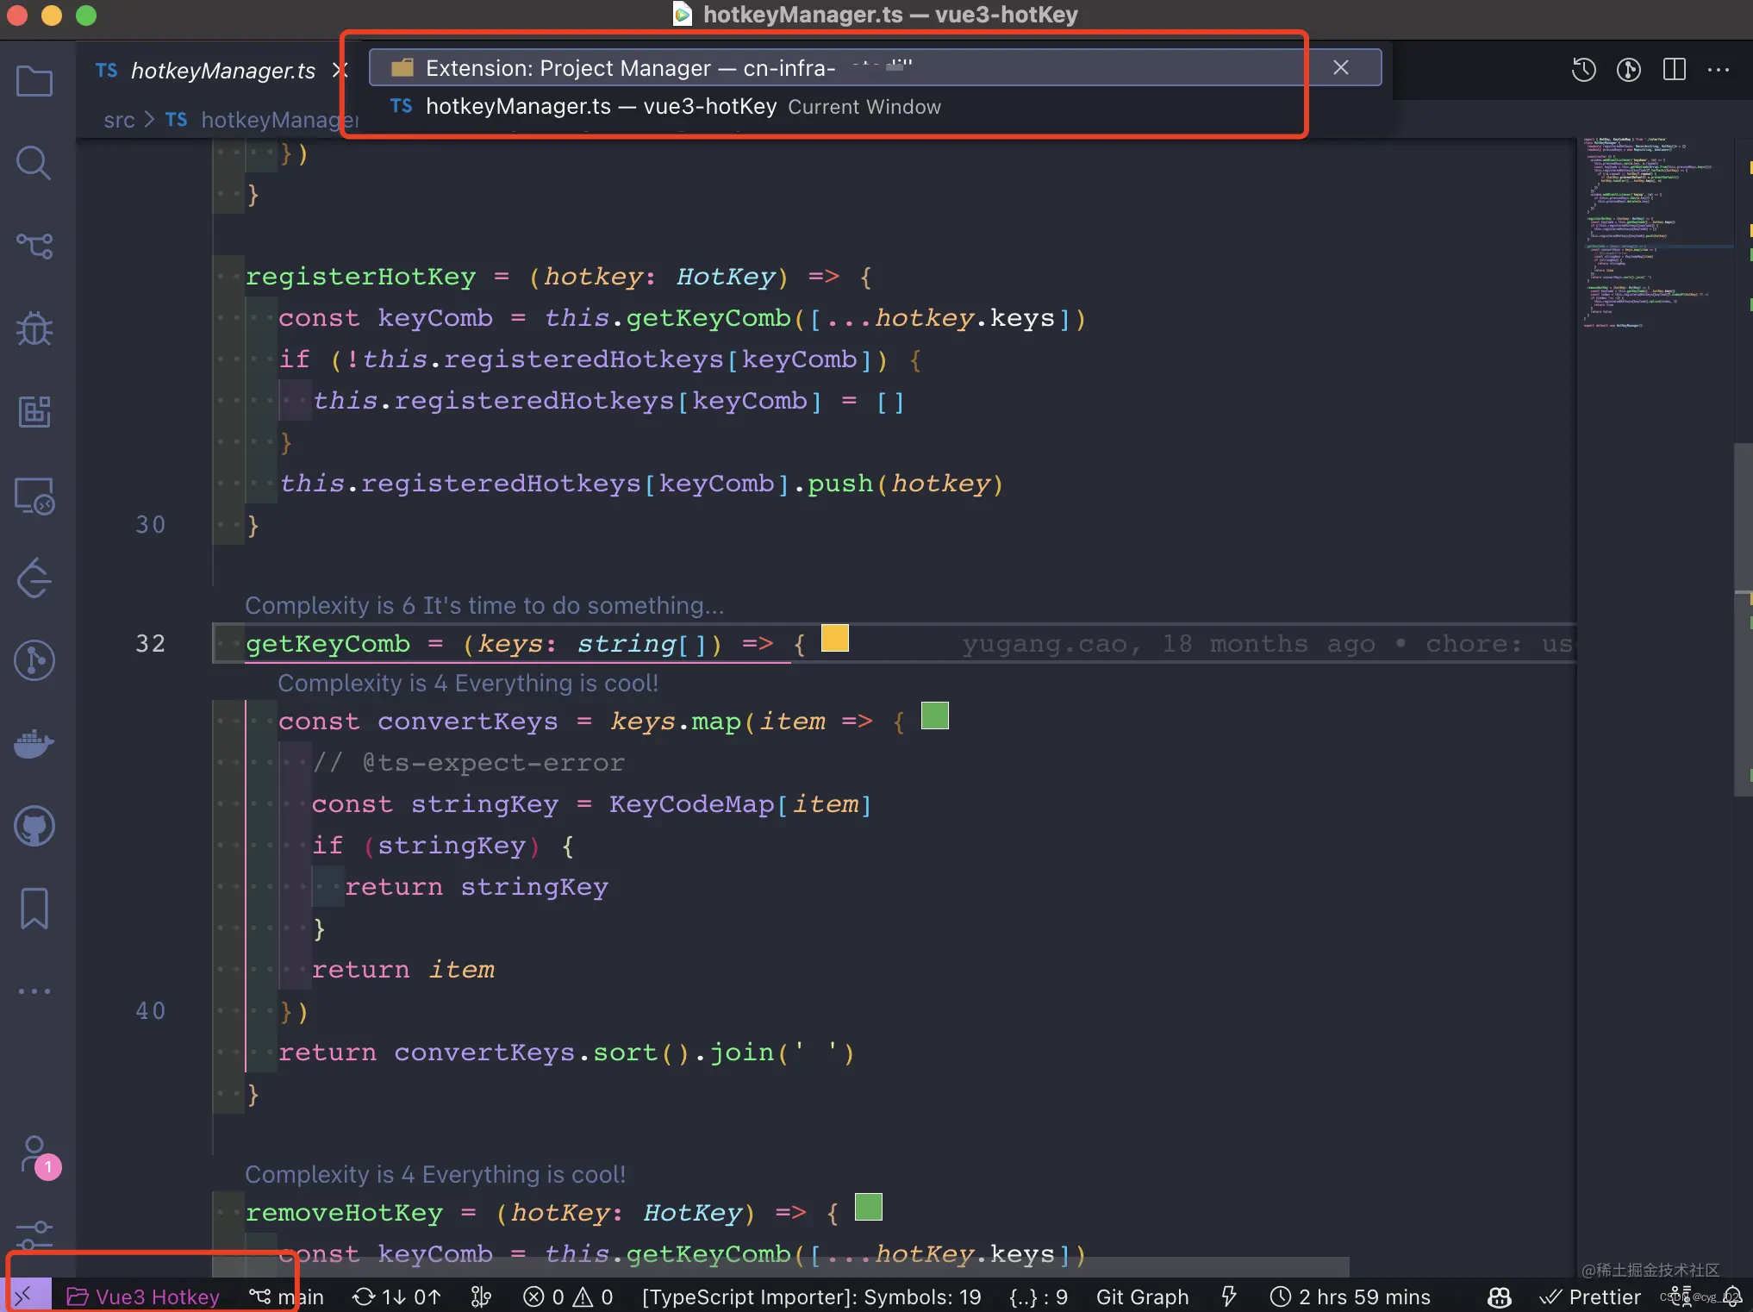Viewport: 1753px width, 1312px height.
Task: Click yellow complexity swatch beside getKeyComb
Action: coord(834,639)
